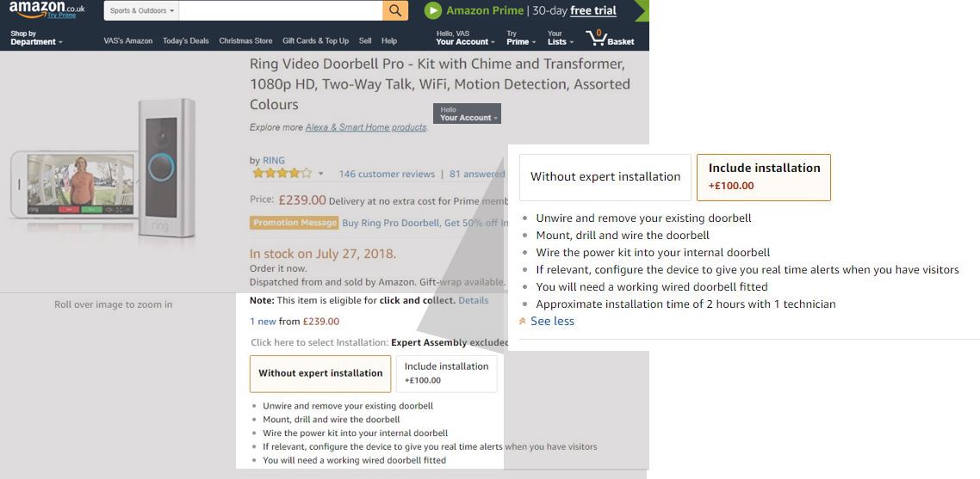Viewport: 980px width, 479px height.
Task: Click into the Amazon search text field
Action: pos(282,10)
